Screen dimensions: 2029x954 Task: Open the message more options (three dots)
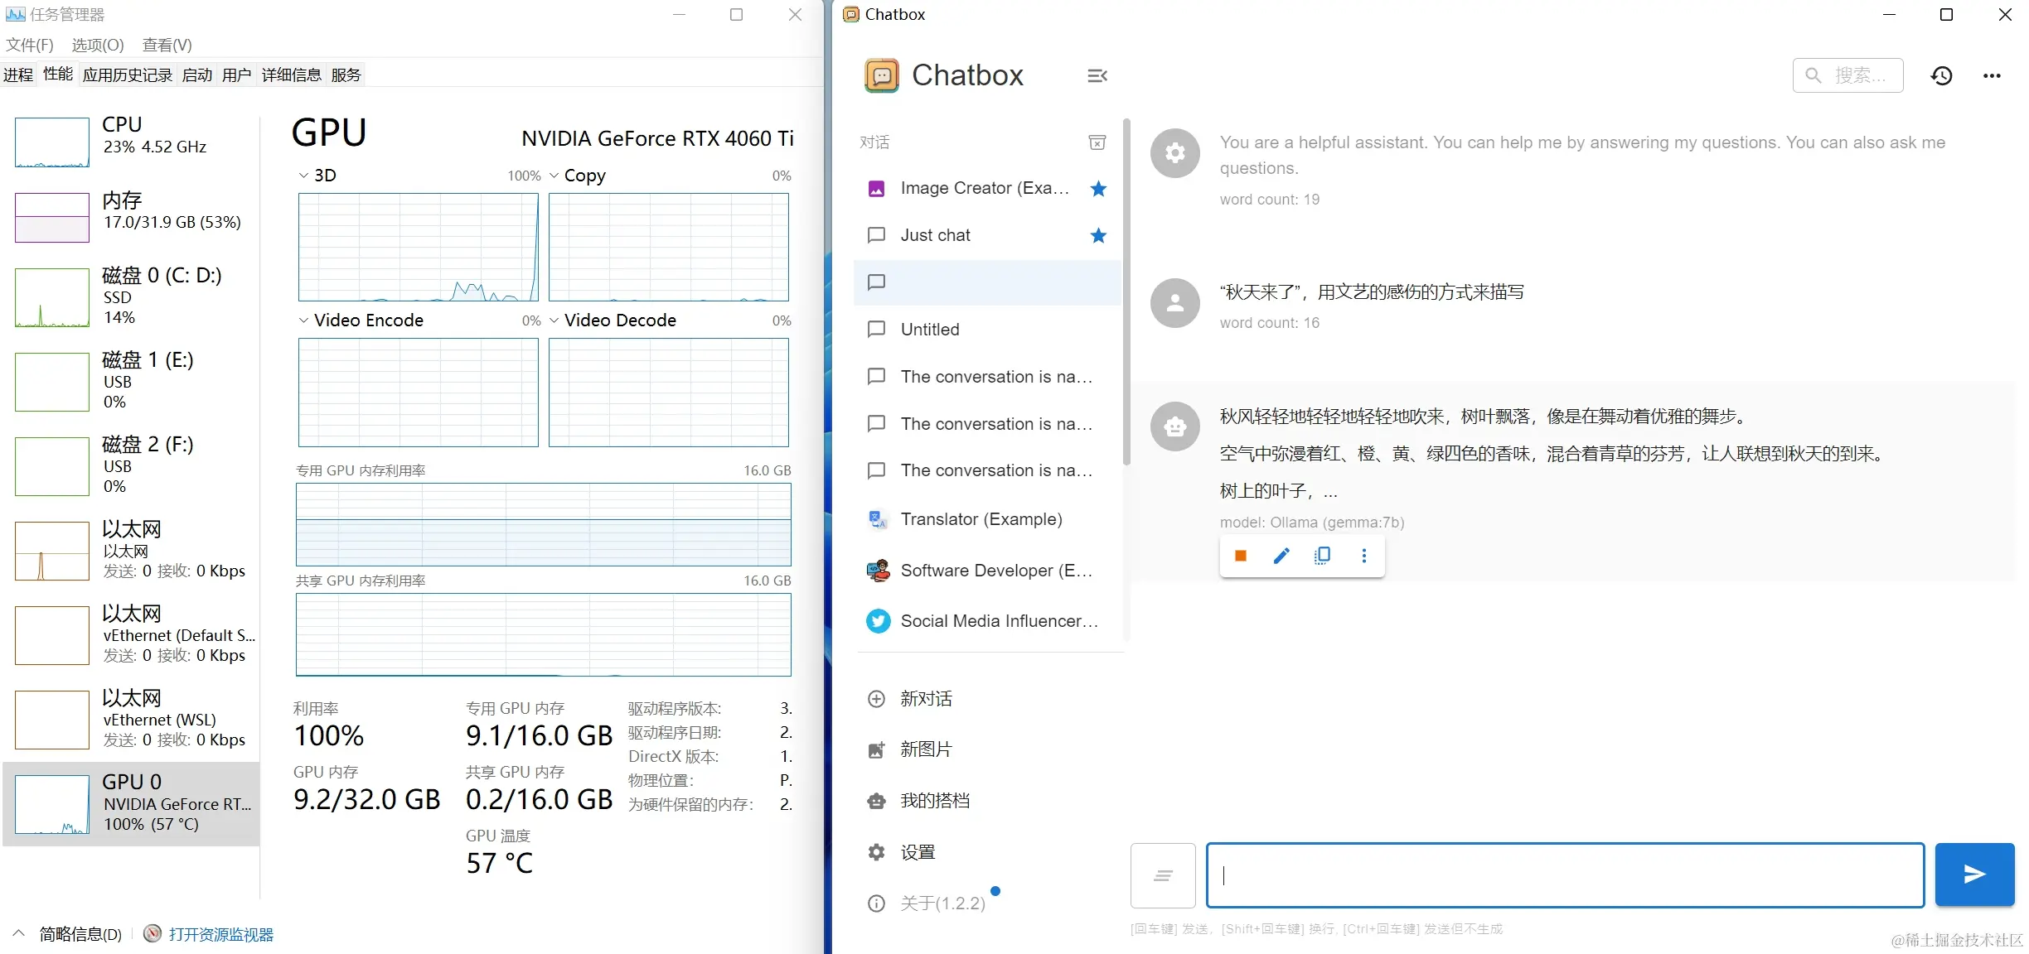(1364, 556)
